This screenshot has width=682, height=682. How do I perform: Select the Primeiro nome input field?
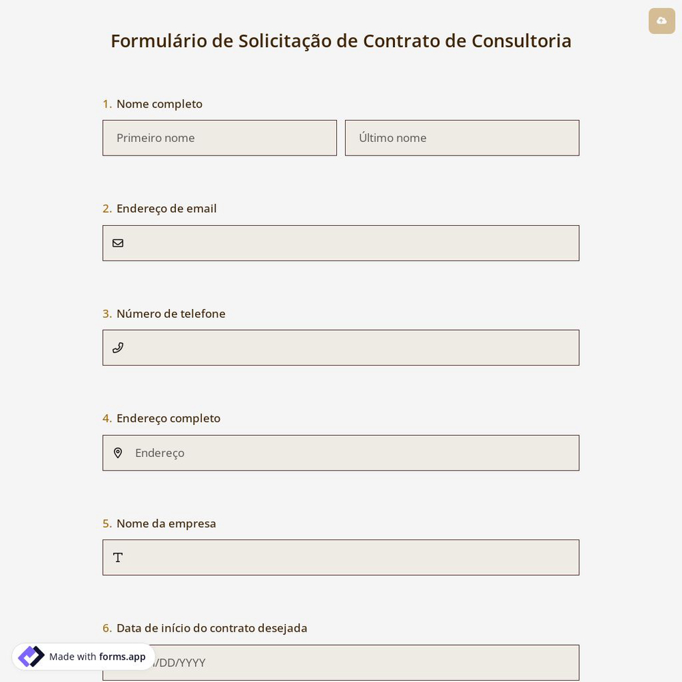tap(220, 138)
